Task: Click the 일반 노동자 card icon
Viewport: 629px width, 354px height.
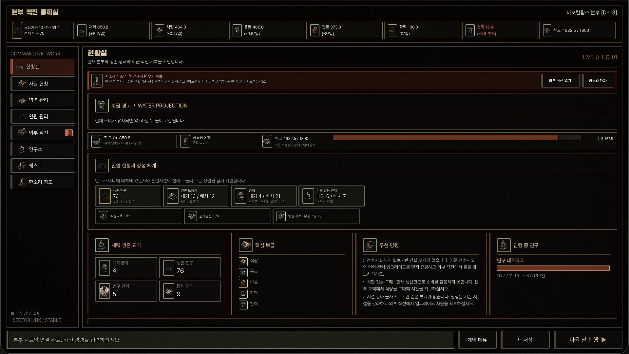Action: 172,196
